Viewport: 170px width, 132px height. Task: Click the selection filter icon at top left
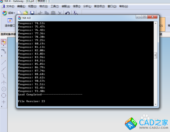(4, 42)
